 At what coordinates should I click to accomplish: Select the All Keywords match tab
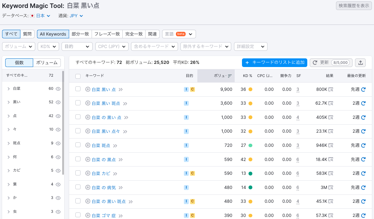click(53, 34)
